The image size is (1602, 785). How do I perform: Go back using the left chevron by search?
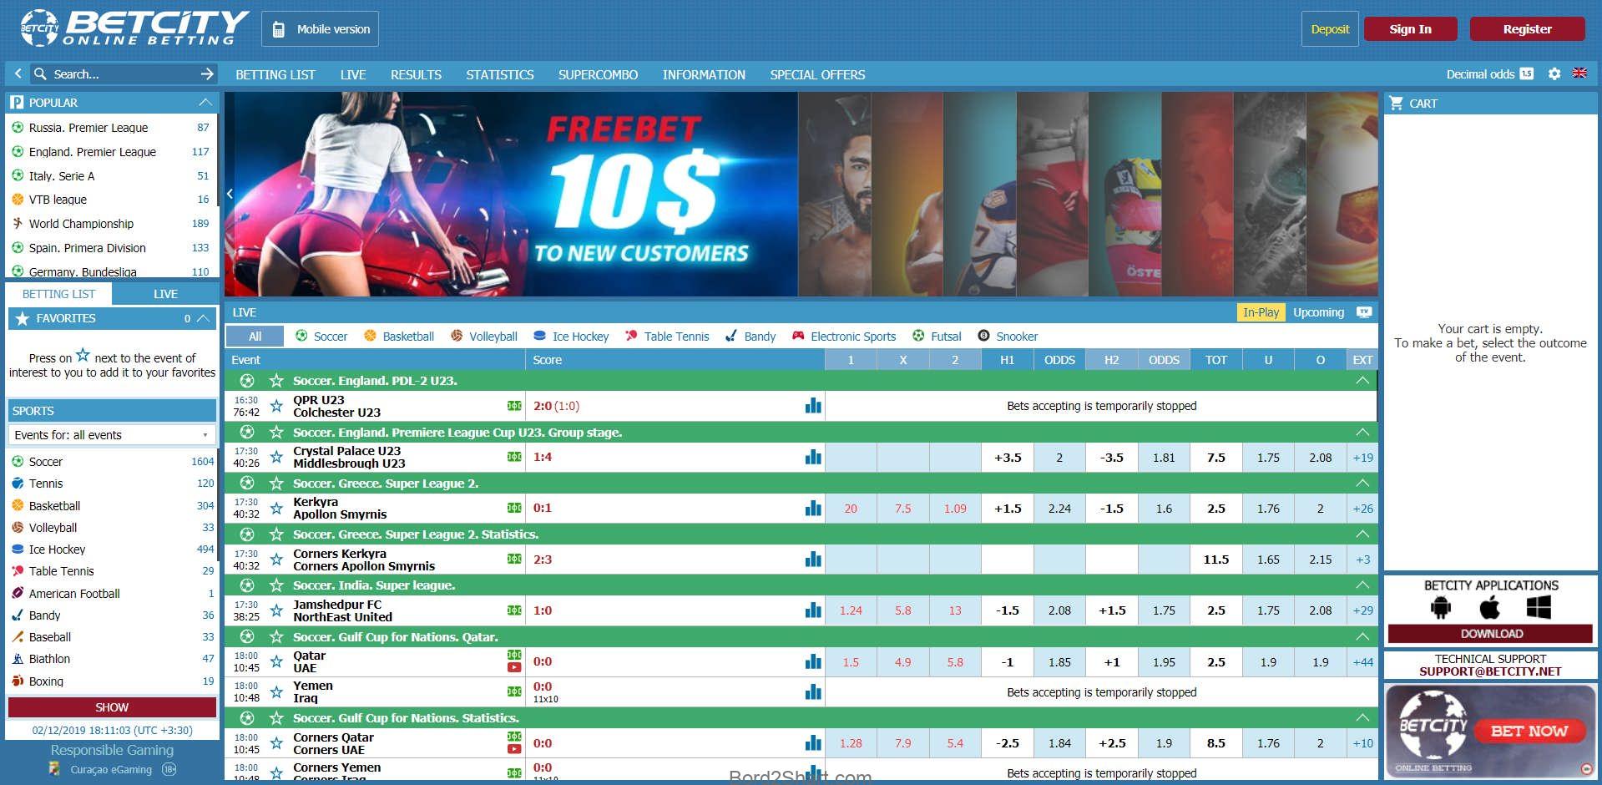click(18, 73)
